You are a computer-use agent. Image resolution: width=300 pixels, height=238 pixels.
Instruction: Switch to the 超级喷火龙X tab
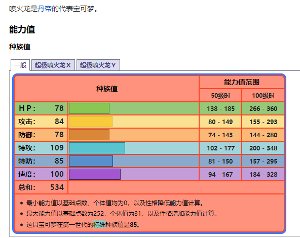pos(53,65)
